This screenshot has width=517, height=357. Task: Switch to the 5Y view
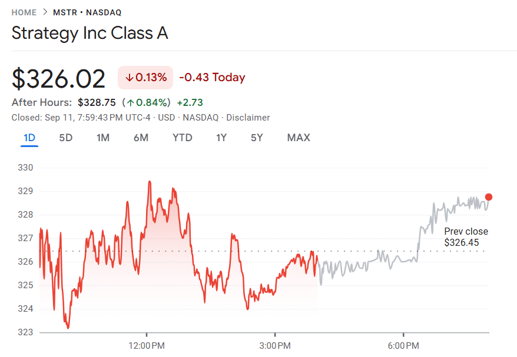click(256, 138)
